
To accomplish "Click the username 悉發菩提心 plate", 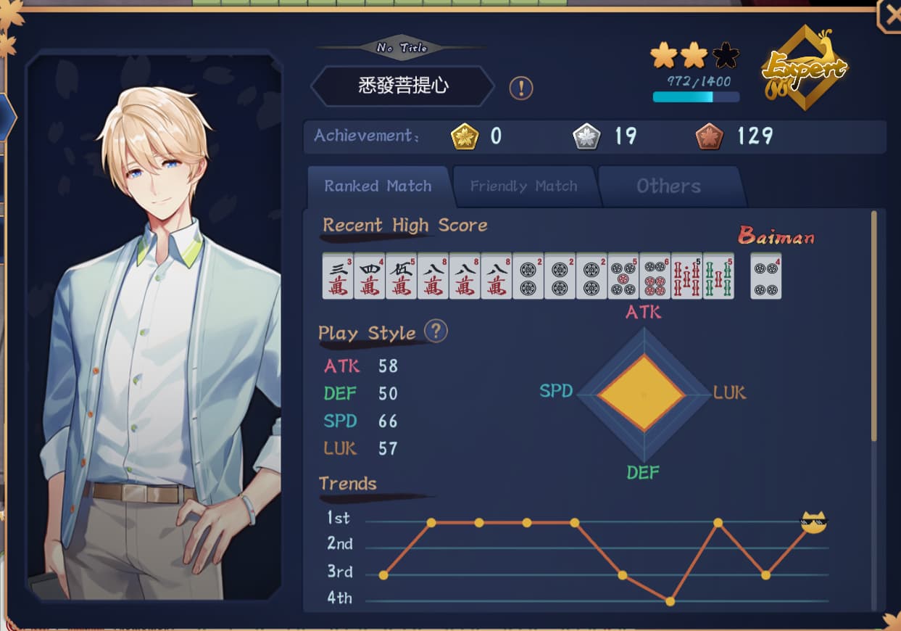I will tap(403, 86).
